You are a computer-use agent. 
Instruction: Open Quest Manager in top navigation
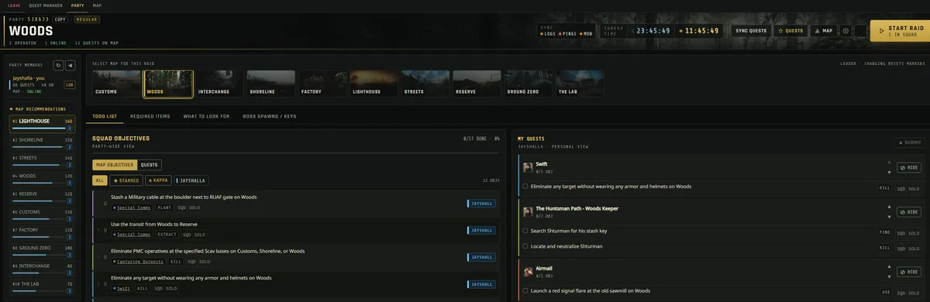[46, 5]
